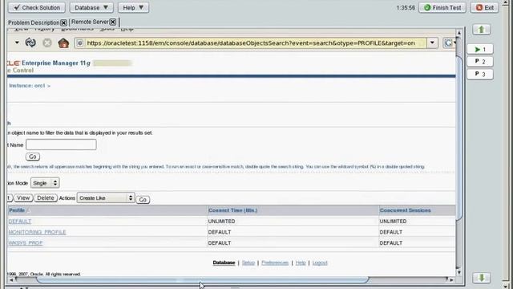This screenshot has width=513, height=289.
Task: Open the Selection Mode Single dropdown
Action: pos(45,183)
